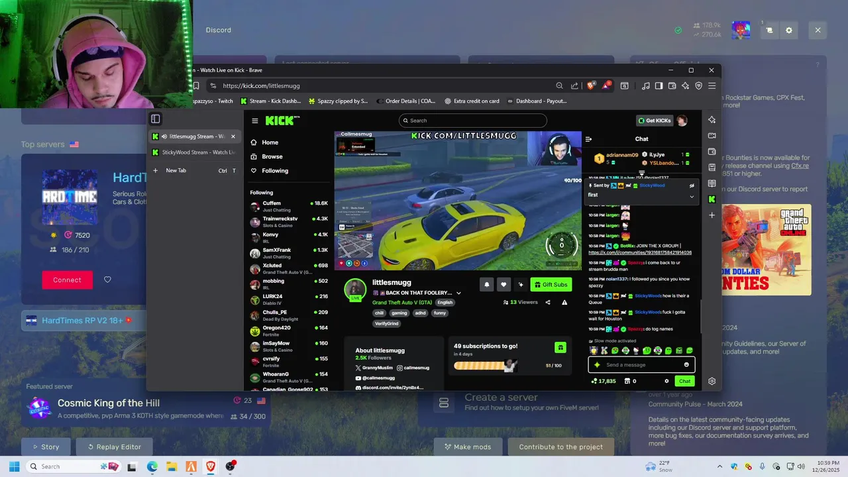Screen dimensions: 848x477
Task: Click the green KICK logo
Action: coord(282,120)
